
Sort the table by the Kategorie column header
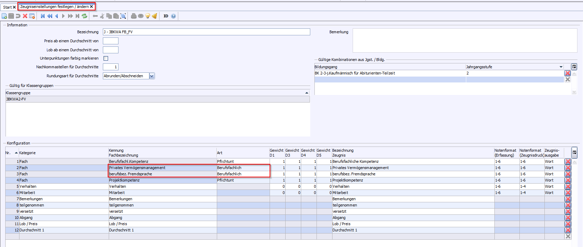pos(27,153)
